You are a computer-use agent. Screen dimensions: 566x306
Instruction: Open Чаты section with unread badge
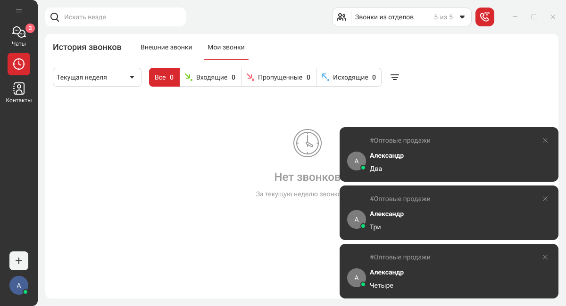coord(19,36)
